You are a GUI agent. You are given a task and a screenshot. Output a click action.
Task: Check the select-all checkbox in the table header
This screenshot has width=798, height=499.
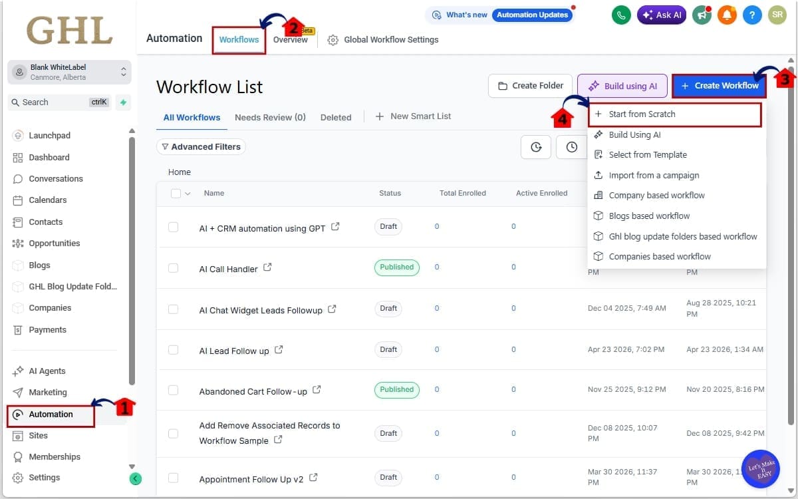click(x=175, y=193)
